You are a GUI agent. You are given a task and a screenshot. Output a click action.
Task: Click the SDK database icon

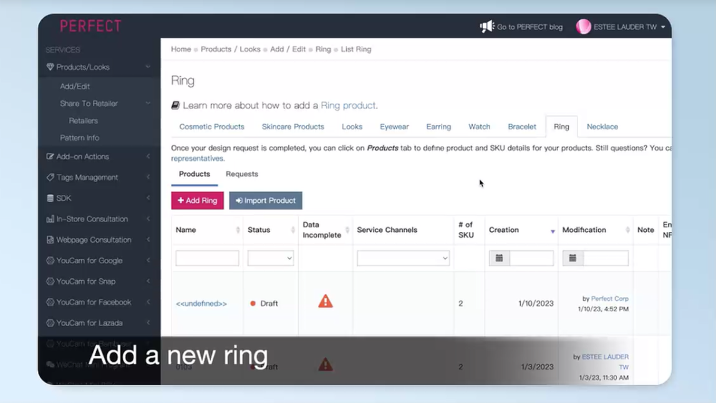(x=50, y=198)
